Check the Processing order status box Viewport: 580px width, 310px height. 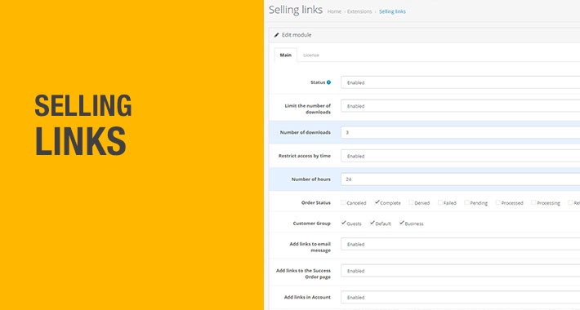(533, 202)
